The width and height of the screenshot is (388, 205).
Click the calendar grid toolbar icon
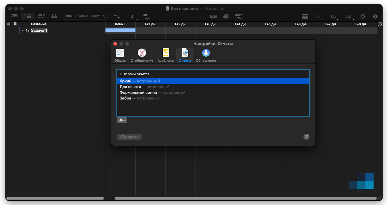305,16
